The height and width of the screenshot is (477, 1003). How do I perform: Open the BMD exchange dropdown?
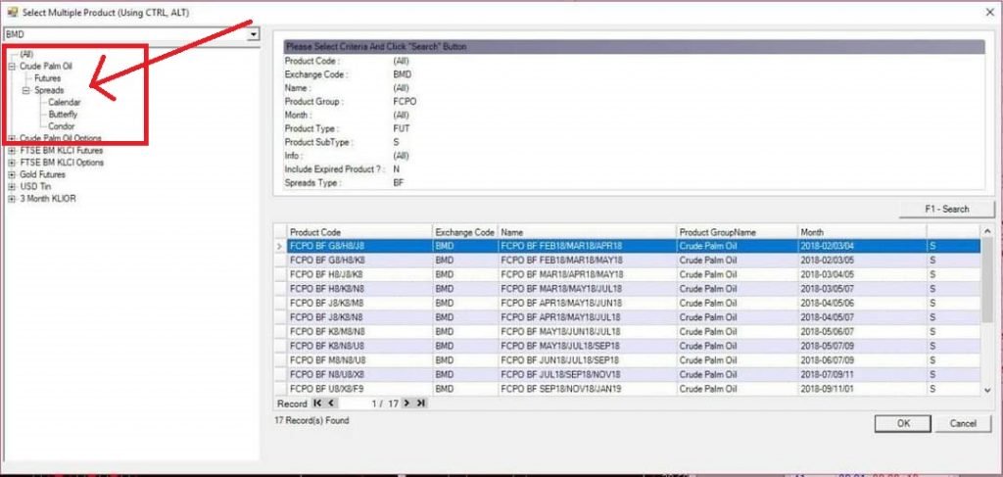click(x=255, y=34)
